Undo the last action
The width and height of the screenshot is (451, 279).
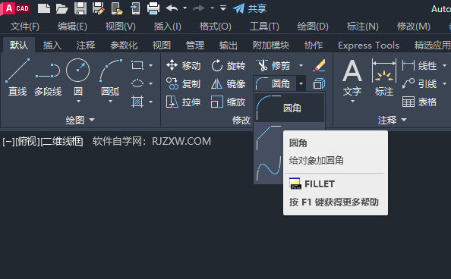coord(172,8)
